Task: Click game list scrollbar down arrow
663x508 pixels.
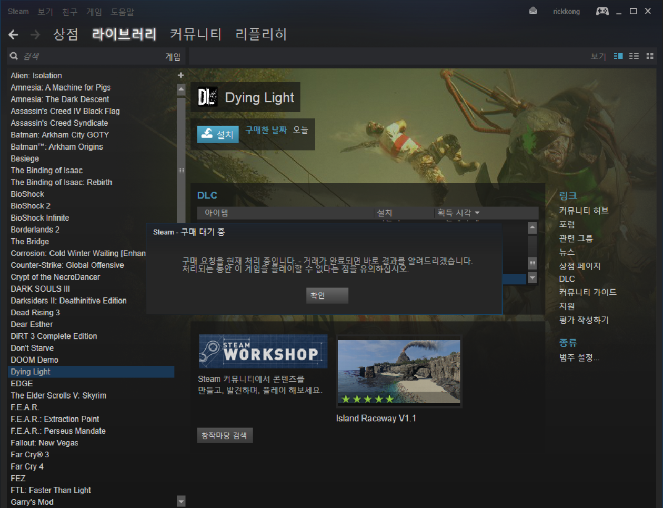Action: (181, 501)
